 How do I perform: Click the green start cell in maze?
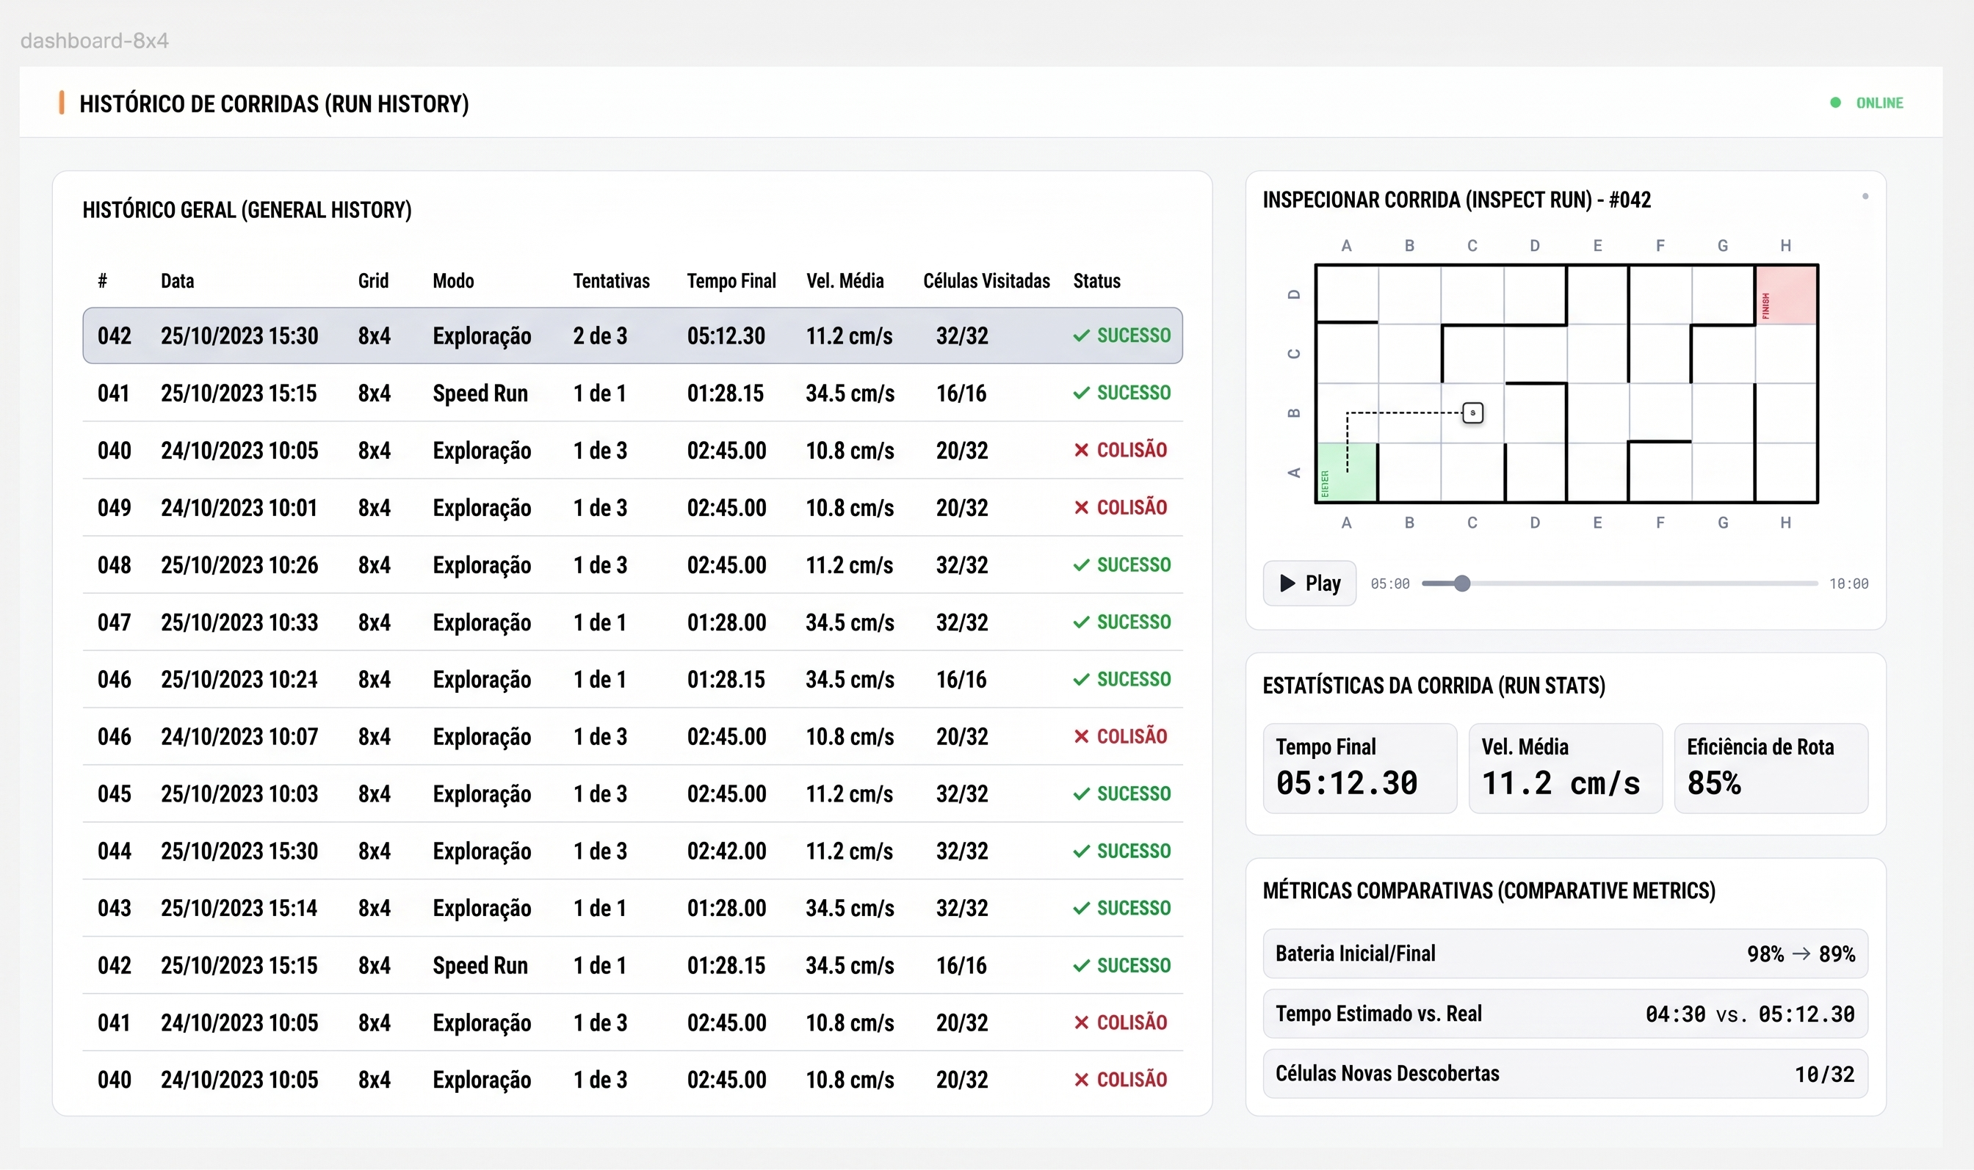1347,471
